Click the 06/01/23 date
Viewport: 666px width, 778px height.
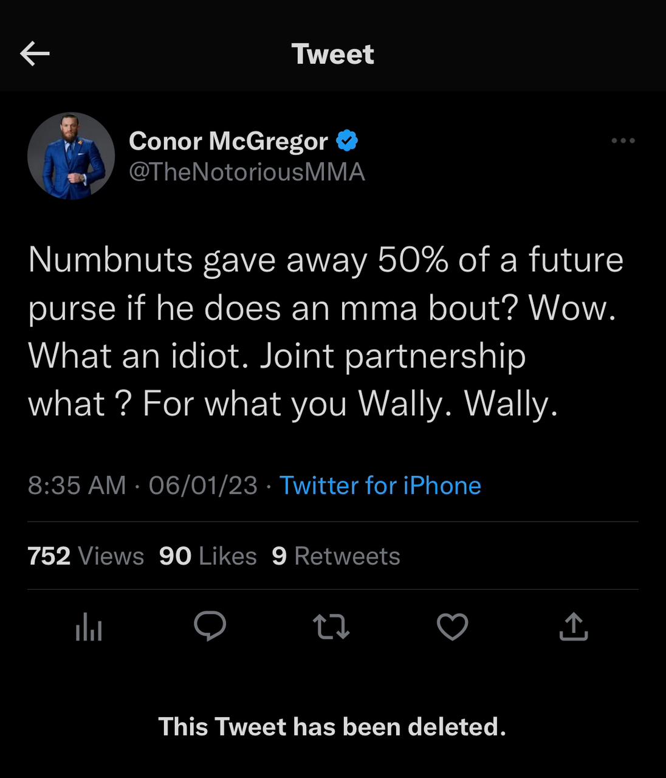point(203,486)
